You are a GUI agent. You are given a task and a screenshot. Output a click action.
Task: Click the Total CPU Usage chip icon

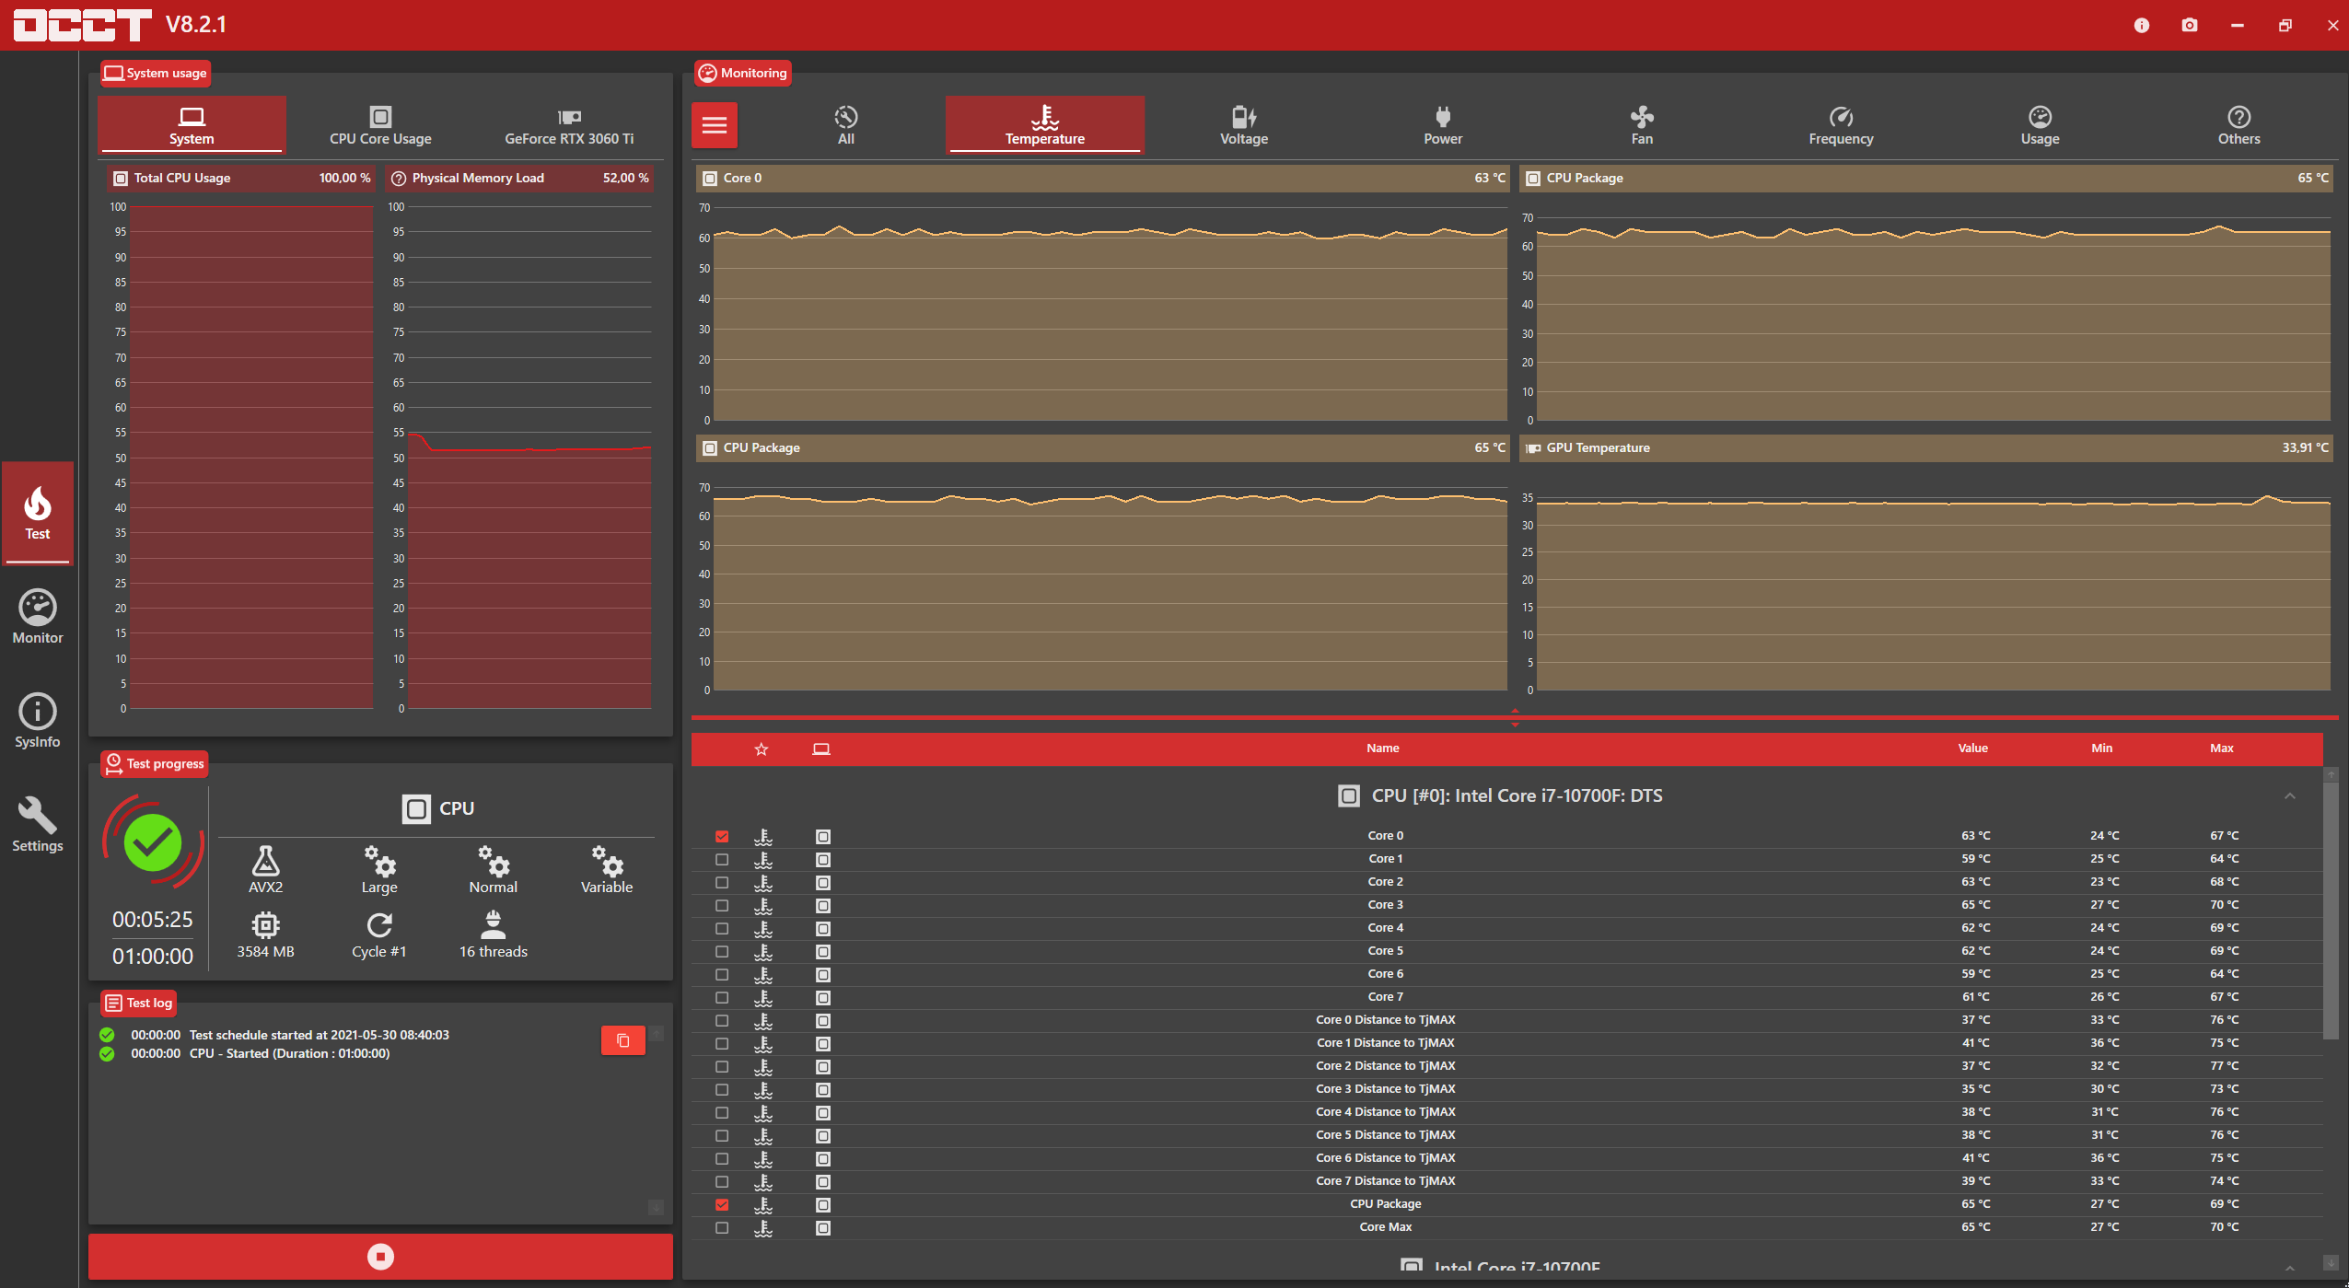tap(121, 179)
